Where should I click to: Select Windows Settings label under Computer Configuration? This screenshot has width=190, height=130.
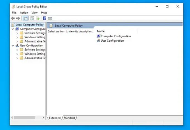click(x=35, y=37)
